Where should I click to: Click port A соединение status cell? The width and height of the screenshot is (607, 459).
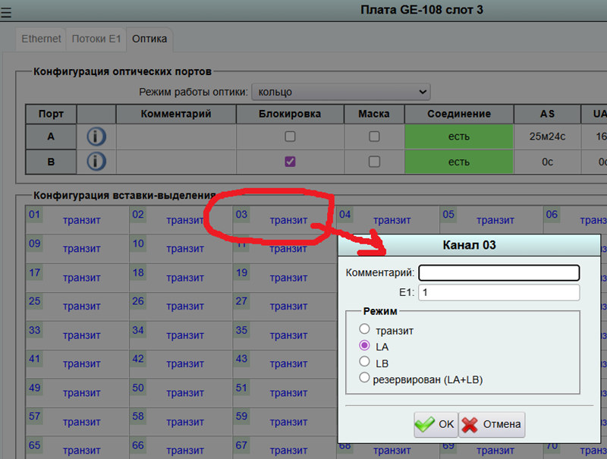[458, 137]
